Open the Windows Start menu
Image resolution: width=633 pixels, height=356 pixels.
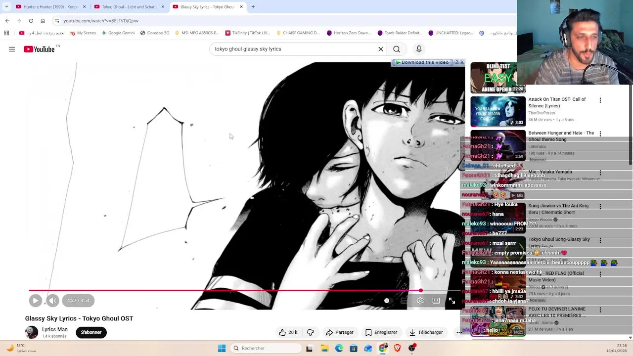pyautogui.click(x=222, y=348)
